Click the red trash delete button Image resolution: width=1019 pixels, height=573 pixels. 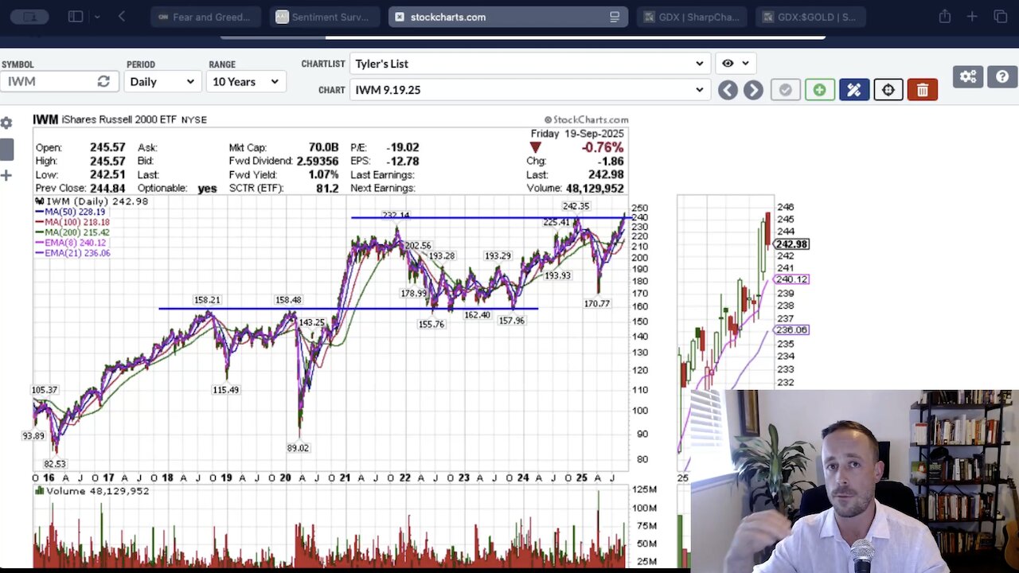click(x=922, y=90)
